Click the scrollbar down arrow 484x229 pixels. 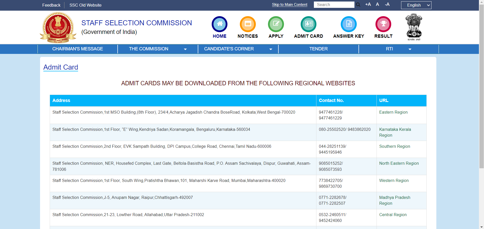(x=481, y=227)
